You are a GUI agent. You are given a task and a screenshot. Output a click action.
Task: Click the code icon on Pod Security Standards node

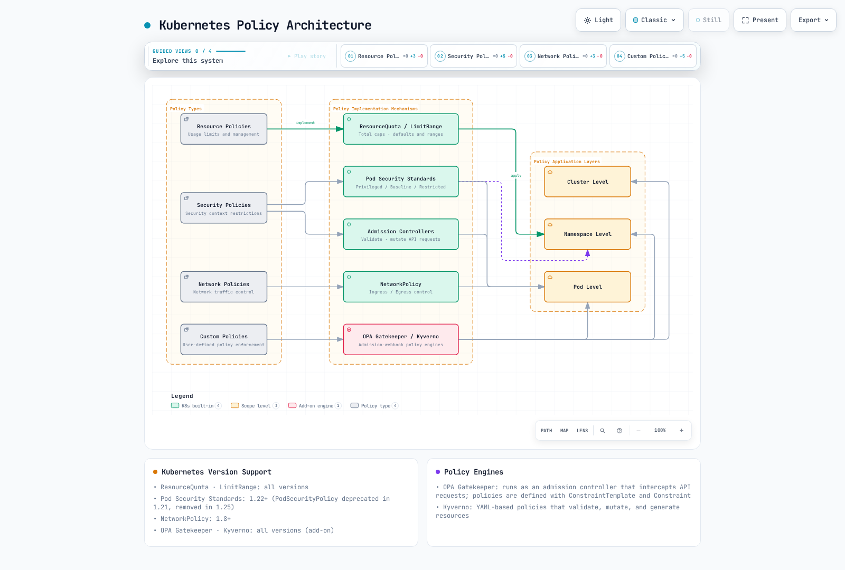coord(349,172)
